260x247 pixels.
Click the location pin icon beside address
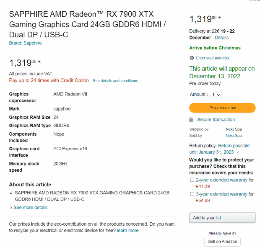[192, 58]
